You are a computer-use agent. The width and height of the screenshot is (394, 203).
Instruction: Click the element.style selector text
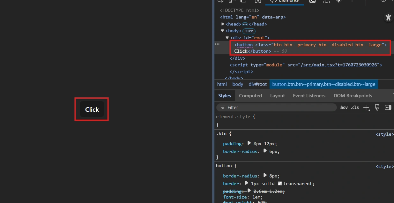coord(233,117)
